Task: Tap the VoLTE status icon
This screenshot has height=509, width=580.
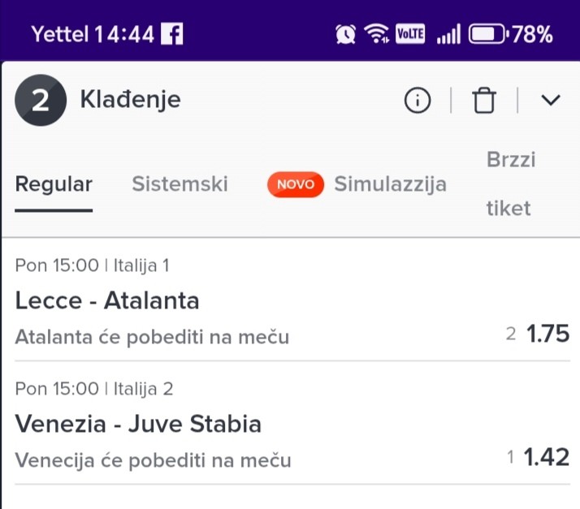Action: (410, 34)
